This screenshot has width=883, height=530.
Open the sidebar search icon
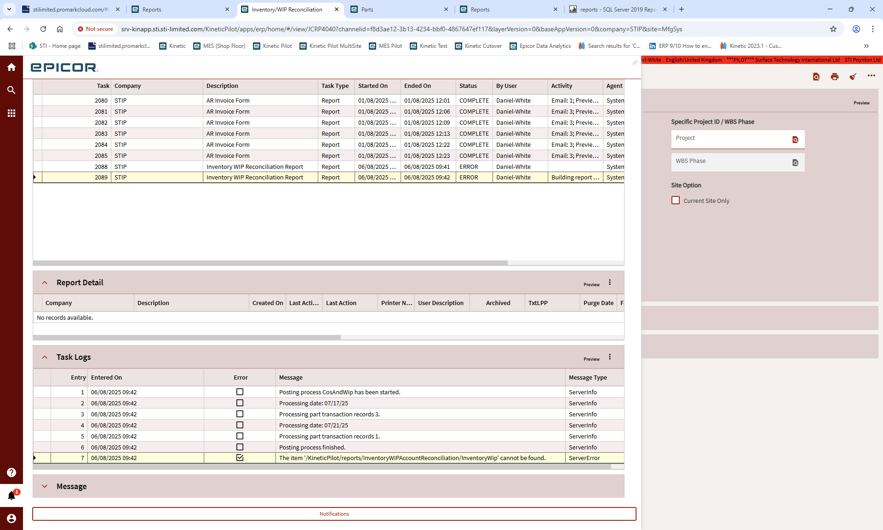click(x=11, y=90)
